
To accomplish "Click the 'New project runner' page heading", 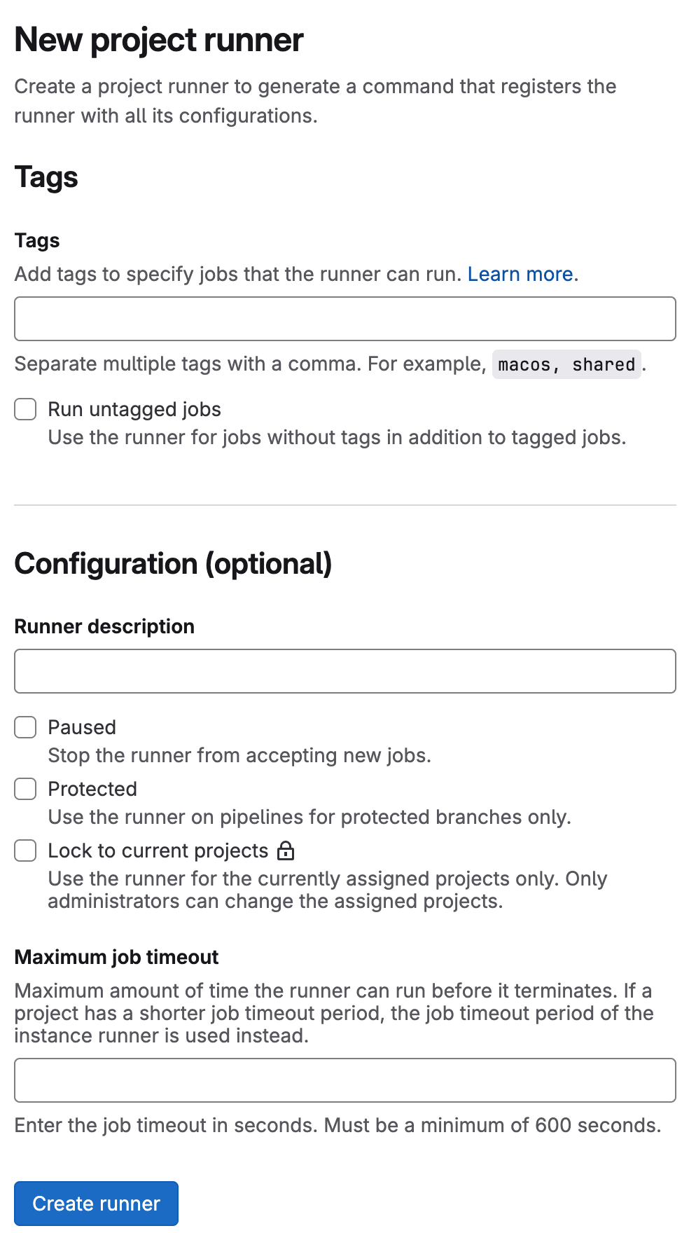I will [159, 40].
